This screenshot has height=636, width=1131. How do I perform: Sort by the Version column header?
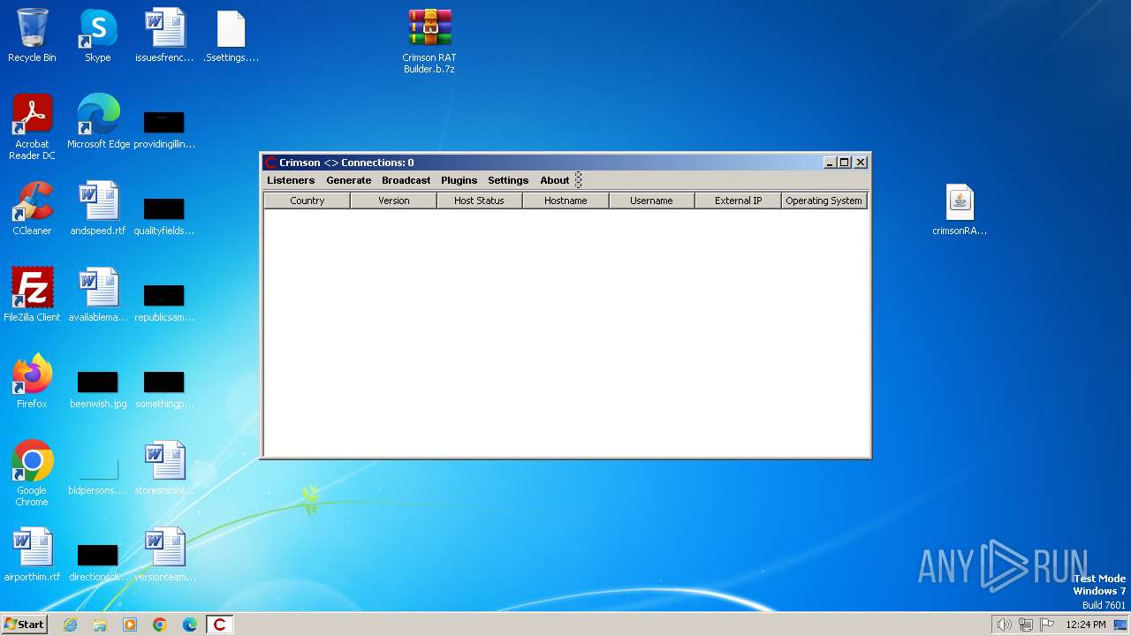click(394, 201)
